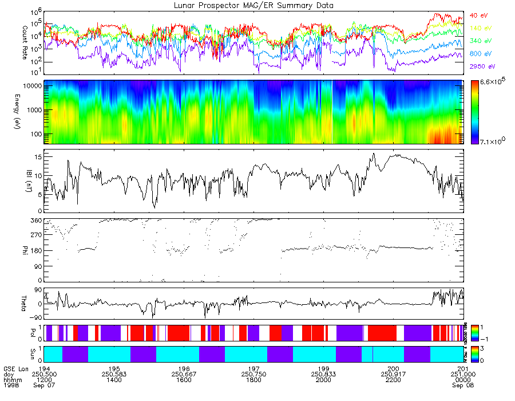The height and width of the screenshot is (401, 515).
Task: Click the Energy (eV) axis label
Action: tap(17, 112)
